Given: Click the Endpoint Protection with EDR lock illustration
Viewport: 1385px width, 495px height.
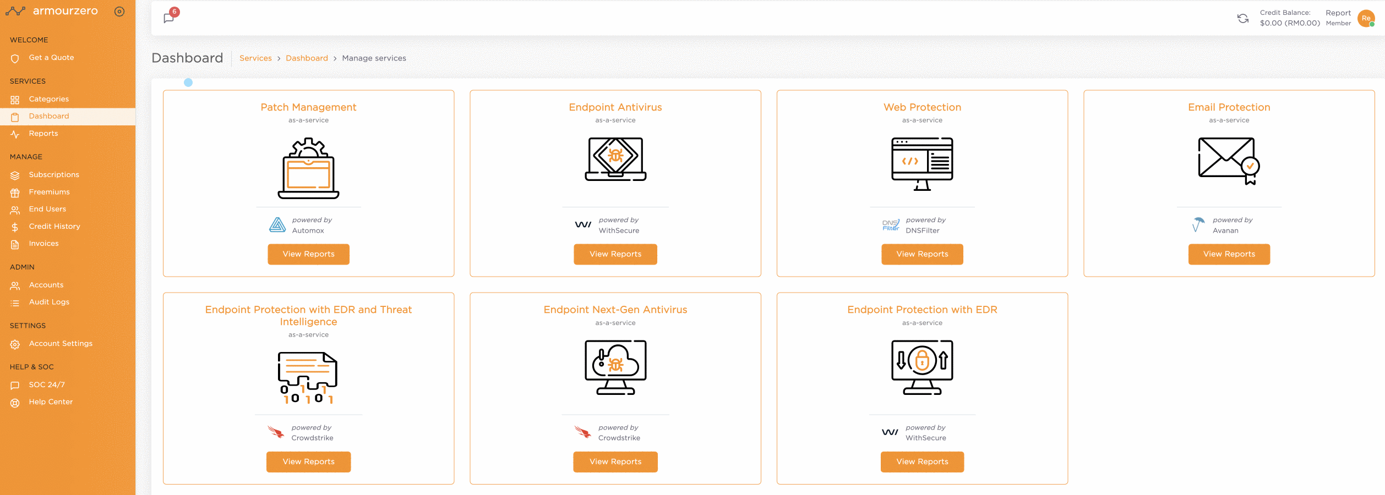Looking at the screenshot, I should 922,367.
